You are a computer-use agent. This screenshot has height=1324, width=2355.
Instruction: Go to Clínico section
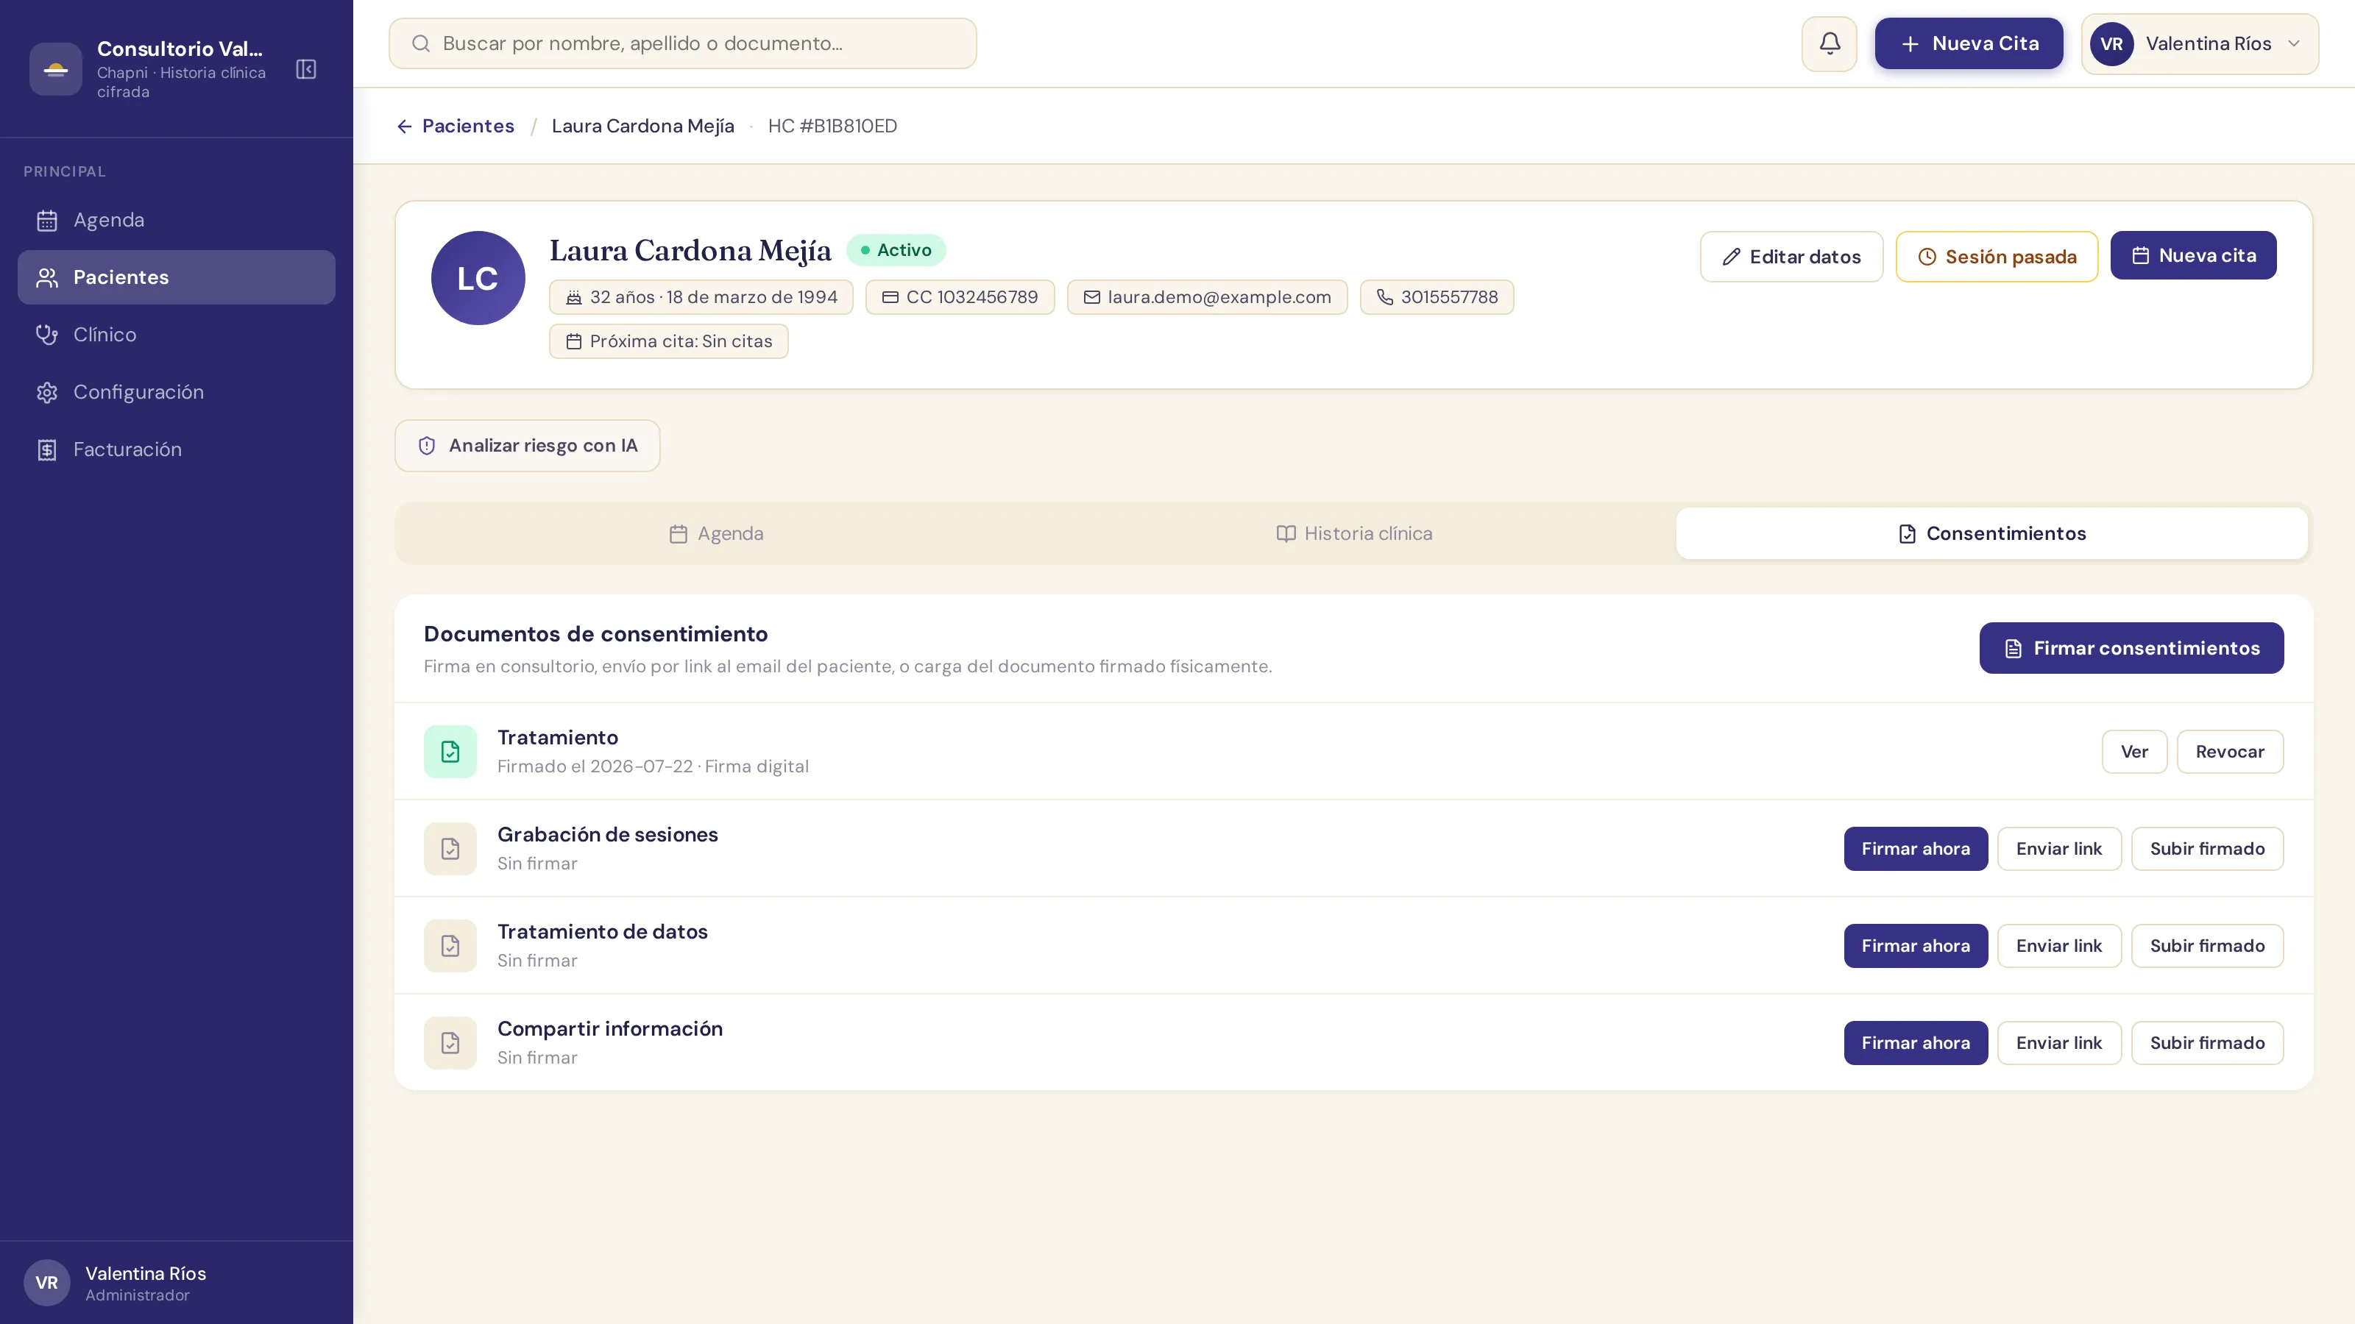pos(177,335)
